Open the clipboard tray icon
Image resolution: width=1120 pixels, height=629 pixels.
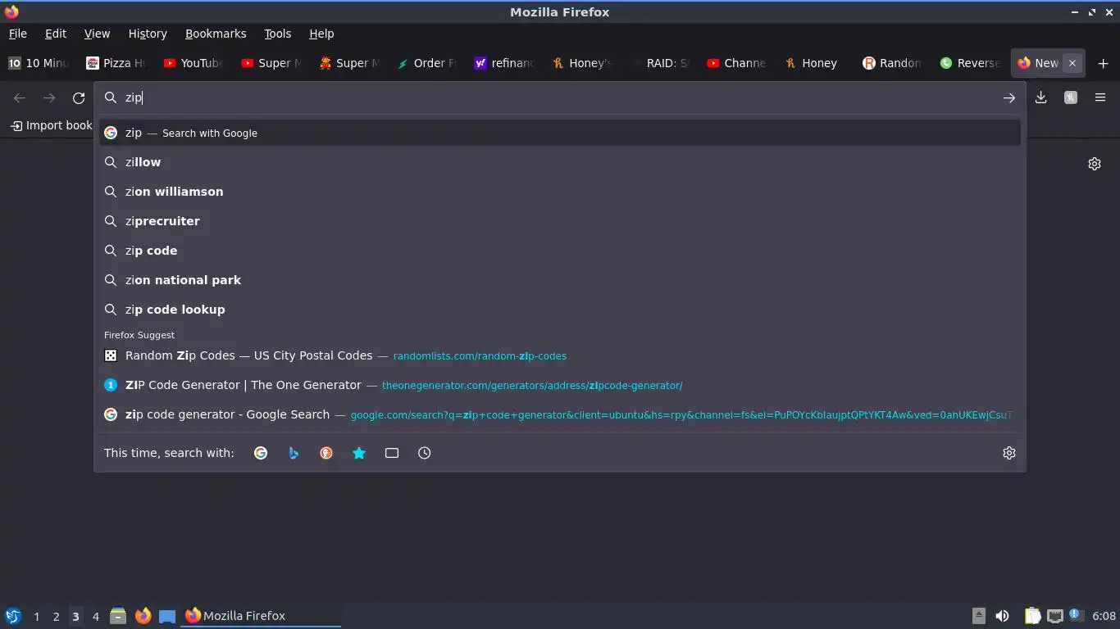[1032, 616]
